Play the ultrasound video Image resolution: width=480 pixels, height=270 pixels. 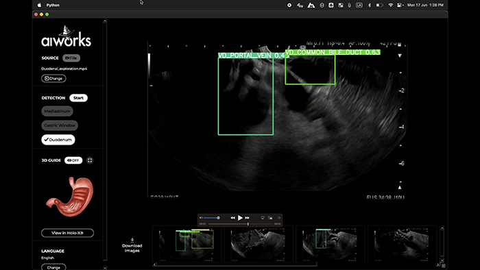pyautogui.click(x=240, y=218)
